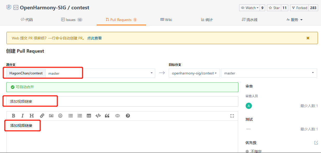Click the contest repository name link
The width and height of the screenshot is (321, 153).
80,8
